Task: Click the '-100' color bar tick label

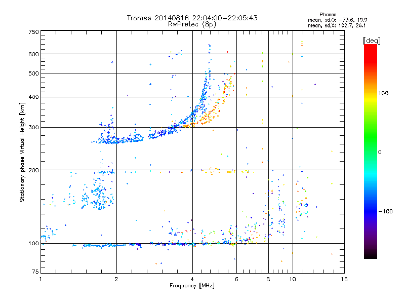Action: tap(385, 211)
